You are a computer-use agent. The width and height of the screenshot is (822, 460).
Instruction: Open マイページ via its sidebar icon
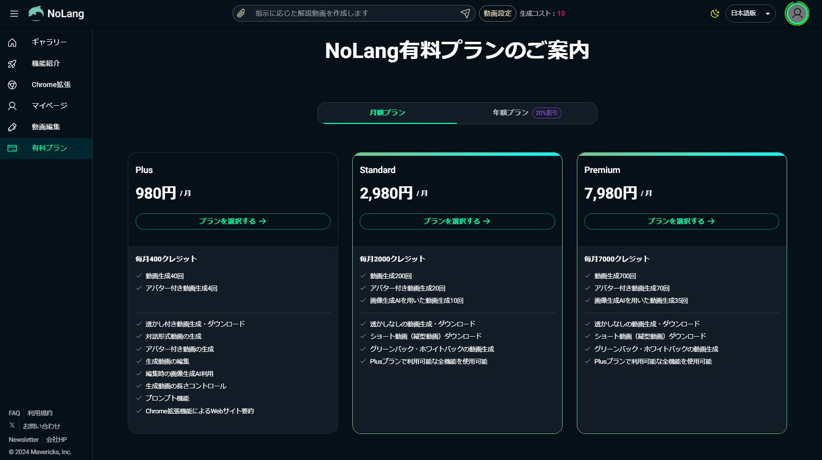pos(12,106)
